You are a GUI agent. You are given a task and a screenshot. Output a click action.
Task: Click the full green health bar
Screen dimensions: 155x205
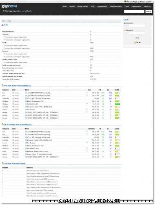tap(117, 104)
